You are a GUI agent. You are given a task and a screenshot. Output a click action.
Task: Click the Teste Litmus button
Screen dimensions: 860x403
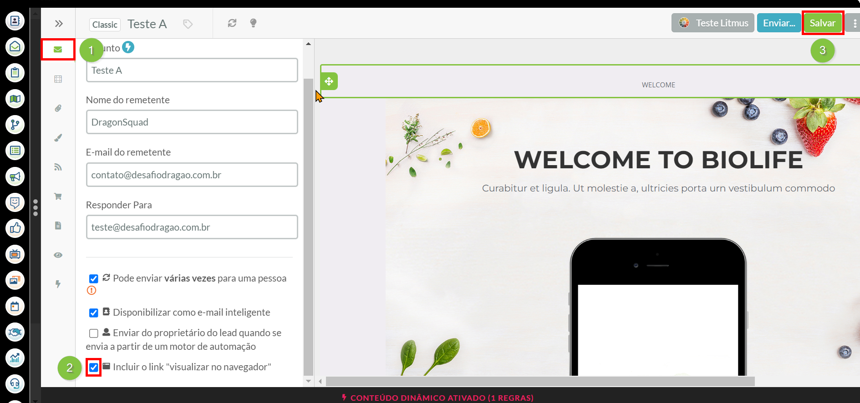coord(713,23)
